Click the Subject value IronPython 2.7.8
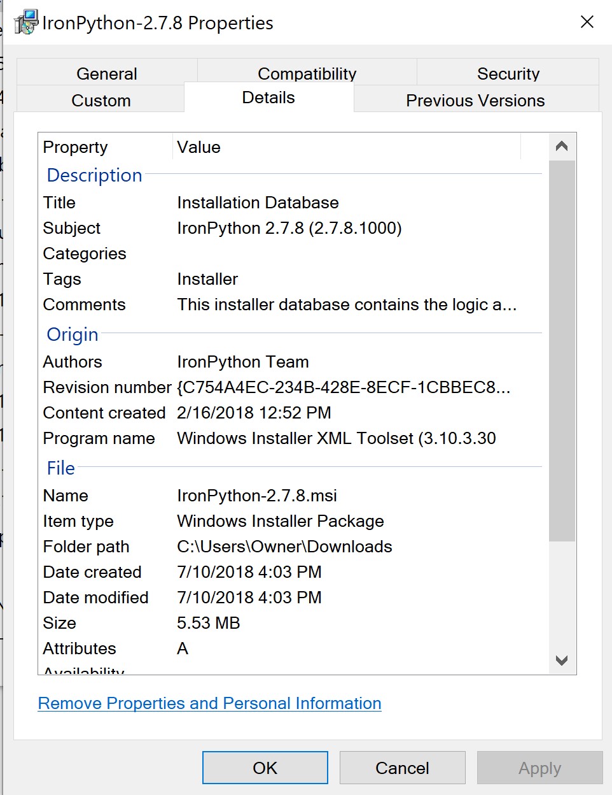612x795 pixels. coord(289,228)
